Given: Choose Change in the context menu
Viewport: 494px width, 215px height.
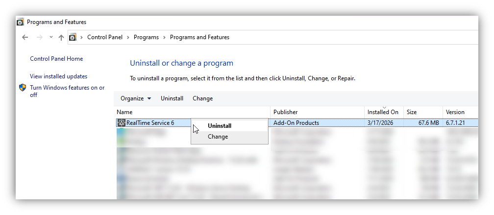Looking at the screenshot, I should tap(230, 137).
